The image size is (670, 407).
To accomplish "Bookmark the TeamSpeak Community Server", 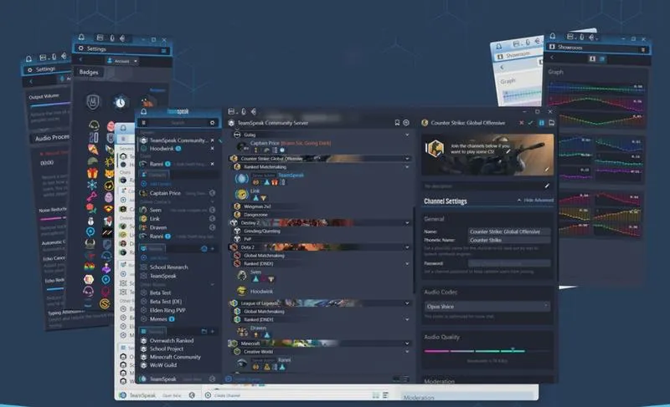I will [397, 123].
